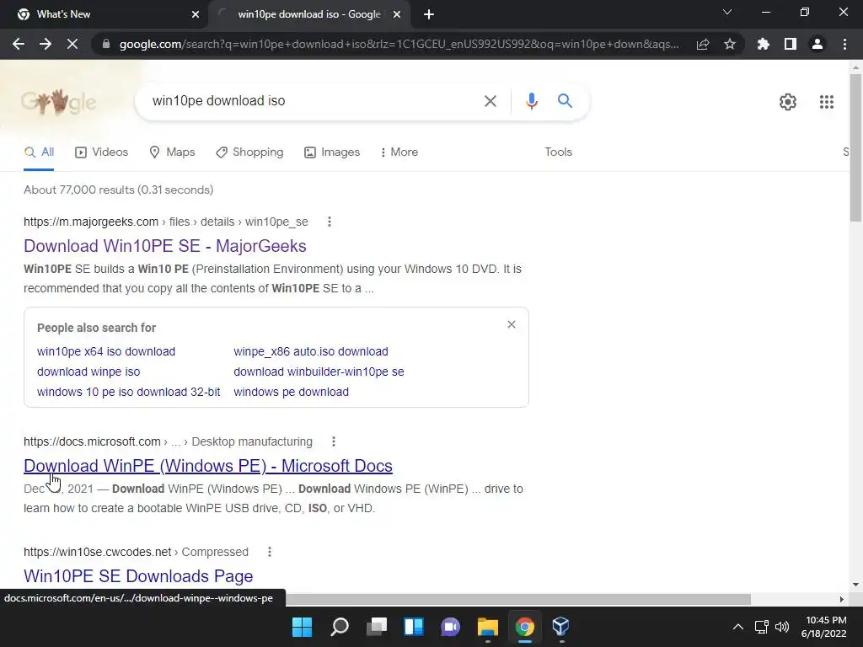Go forward with the browser forward arrow

coord(46,44)
